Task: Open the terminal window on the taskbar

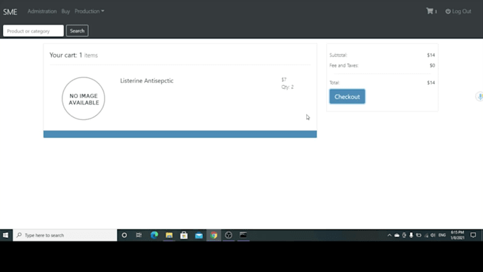Action: pos(244,235)
